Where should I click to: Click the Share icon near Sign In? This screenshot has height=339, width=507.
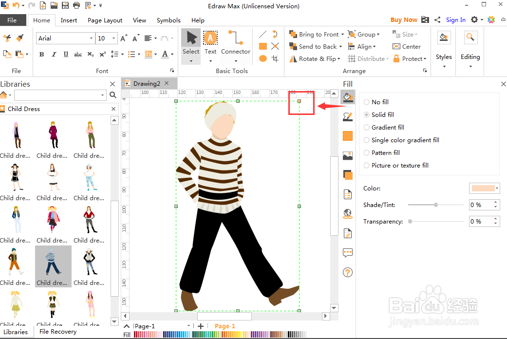(x=437, y=20)
